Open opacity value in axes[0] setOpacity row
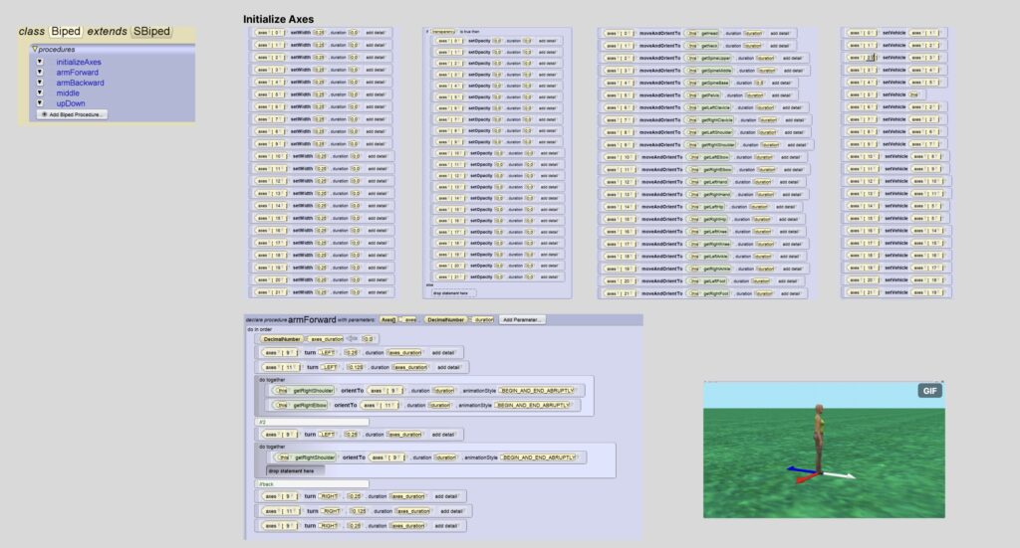The image size is (1020, 548). pos(498,41)
